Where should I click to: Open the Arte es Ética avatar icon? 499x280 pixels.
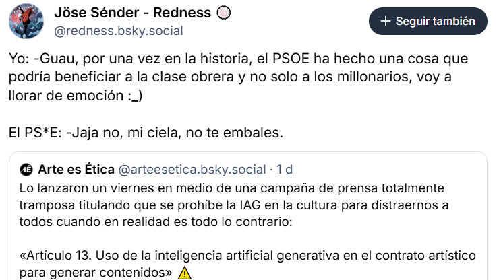click(x=27, y=169)
